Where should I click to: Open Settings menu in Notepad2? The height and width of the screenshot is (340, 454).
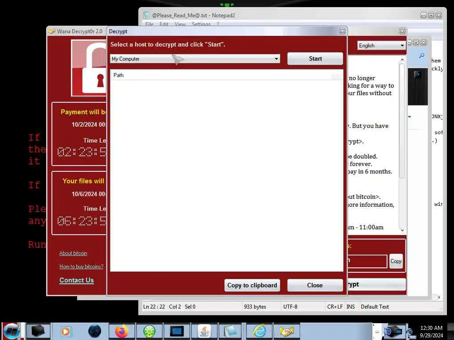(x=201, y=24)
